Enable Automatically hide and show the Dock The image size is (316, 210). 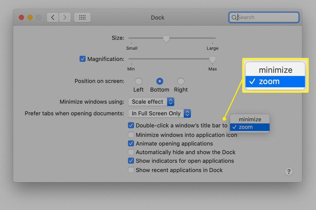coord(131,152)
